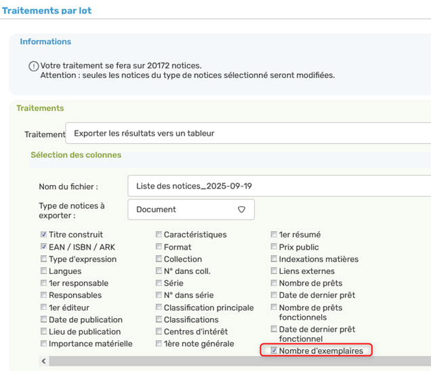Click the horizontal scrollbar left arrow
Image resolution: width=431 pixels, height=371 pixels.
44,362
